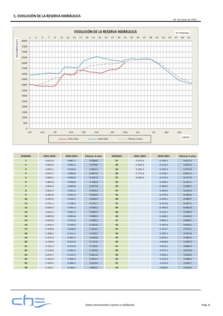Select table cell '4.731,1'
223x316 pixels.
94,203
